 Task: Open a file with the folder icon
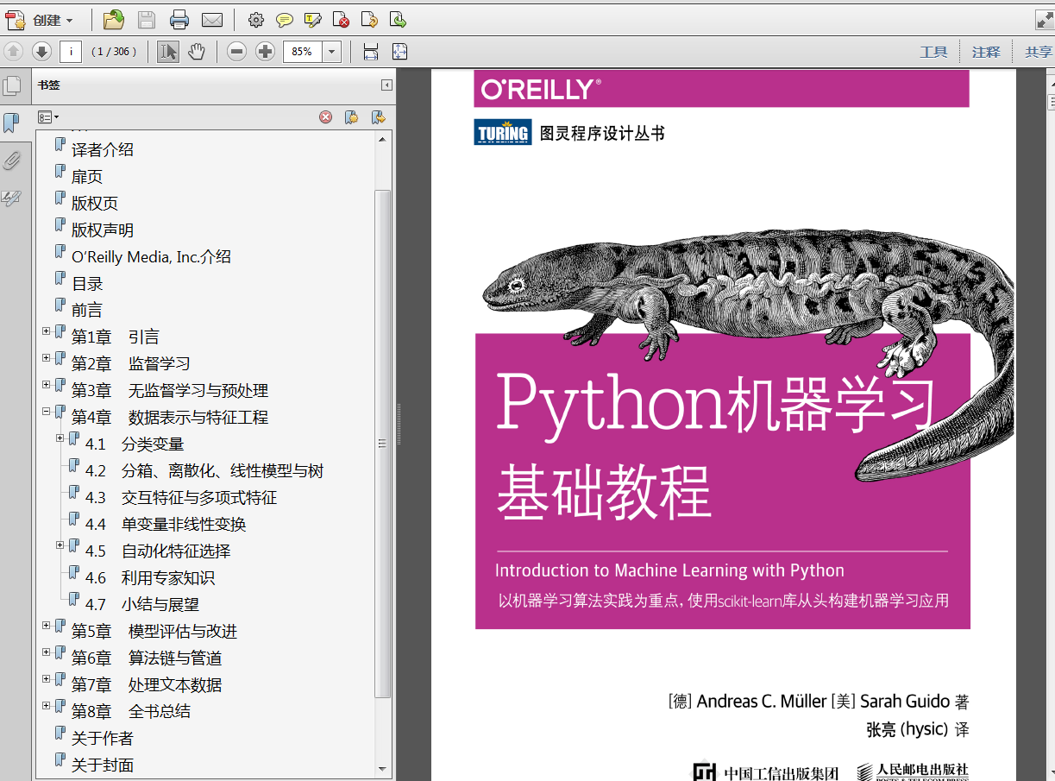113,20
